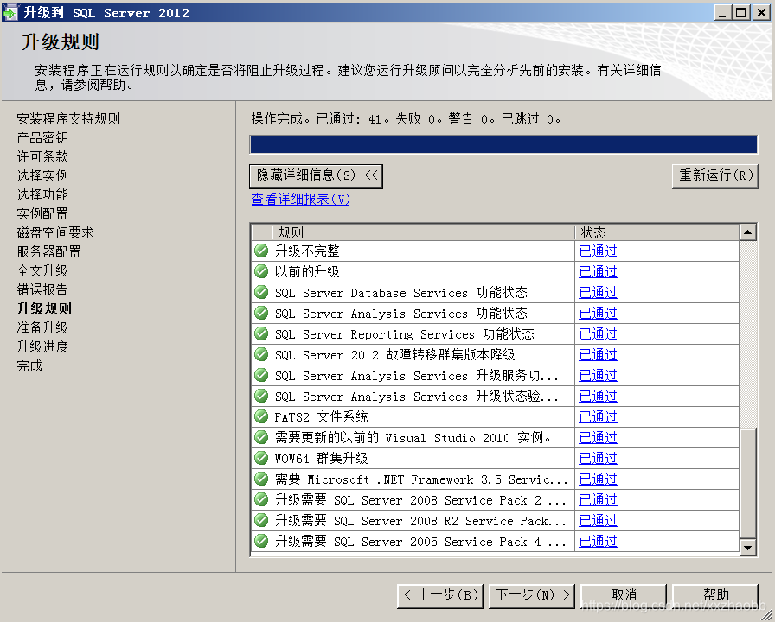Click the green icon on the Visual Studio 2010 rule
The image size is (775, 622).
point(260,437)
